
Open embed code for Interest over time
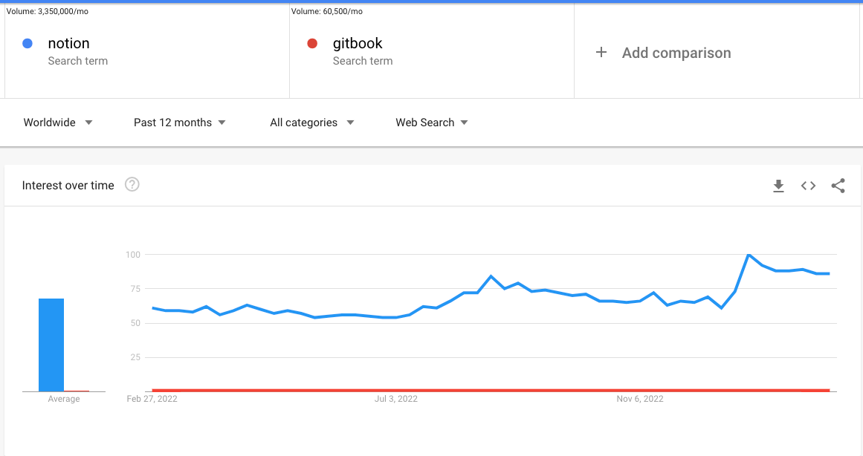pyautogui.click(x=808, y=186)
